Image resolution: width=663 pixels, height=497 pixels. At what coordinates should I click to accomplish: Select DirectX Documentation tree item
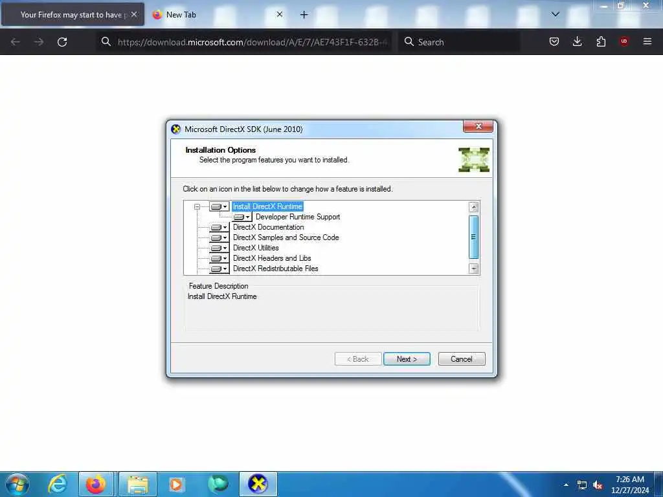(x=268, y=227)
